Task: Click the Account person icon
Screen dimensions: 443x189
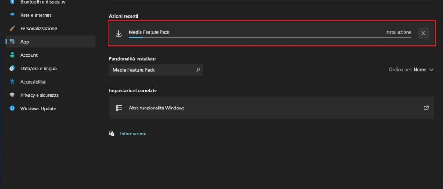Action: [x=12, y=55]
